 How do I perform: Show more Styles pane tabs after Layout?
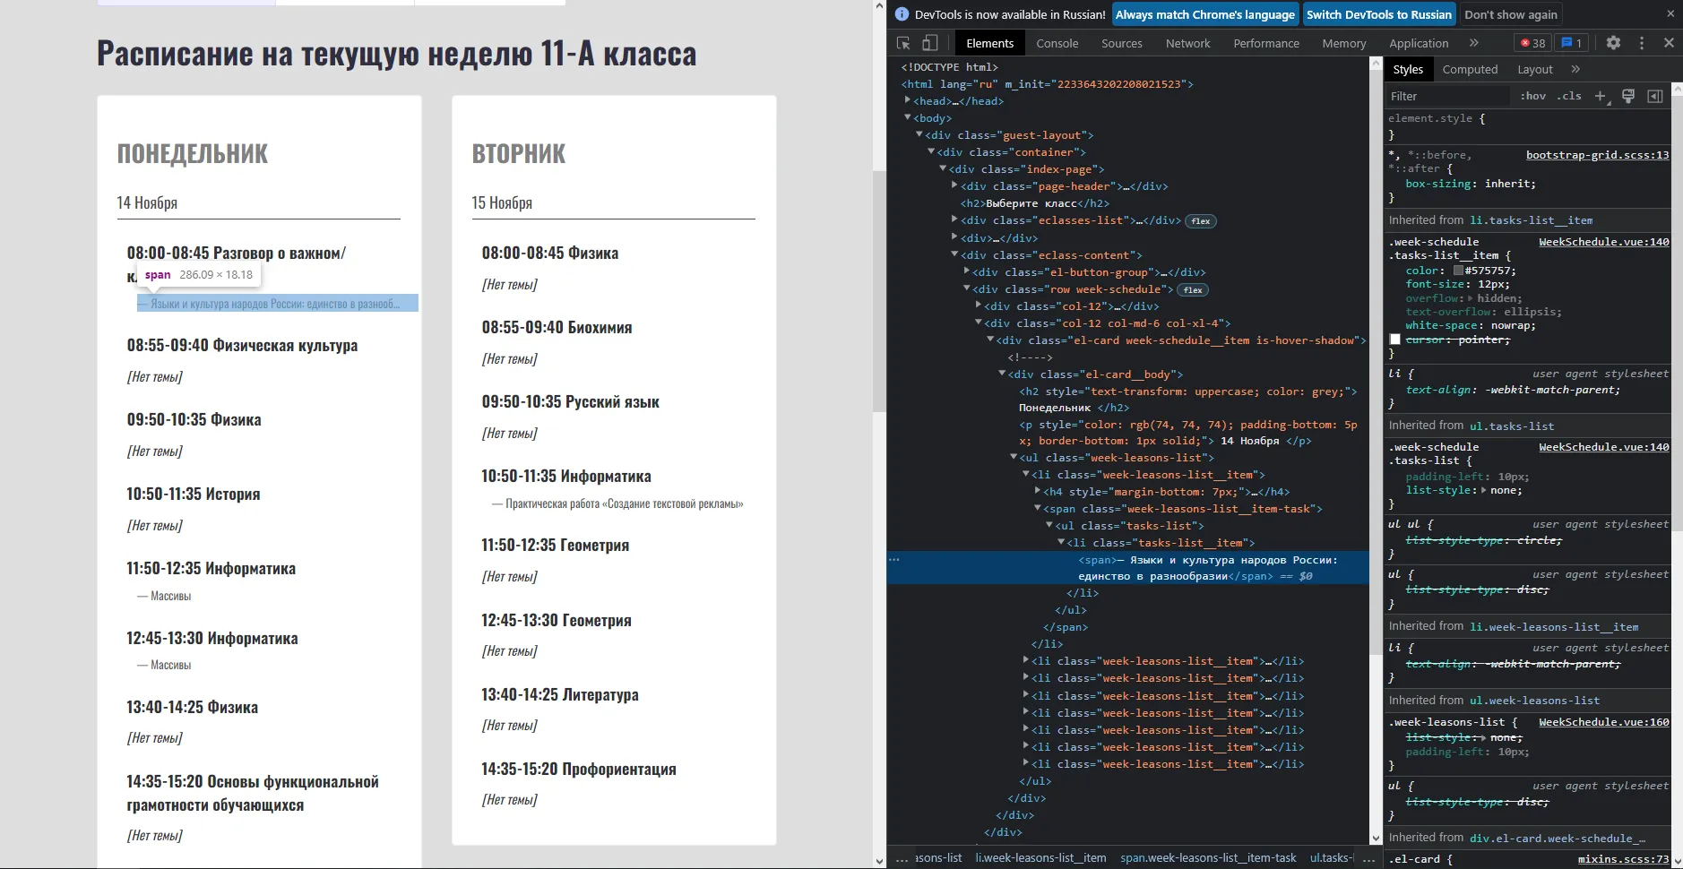pos(1575,69)
